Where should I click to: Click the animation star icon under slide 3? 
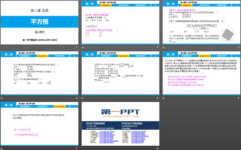coord(164,47)
